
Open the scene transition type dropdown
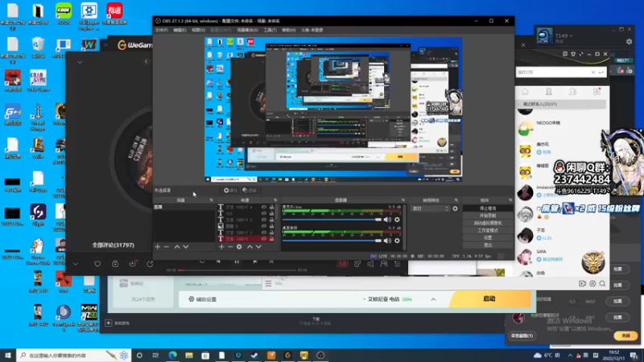430,208
